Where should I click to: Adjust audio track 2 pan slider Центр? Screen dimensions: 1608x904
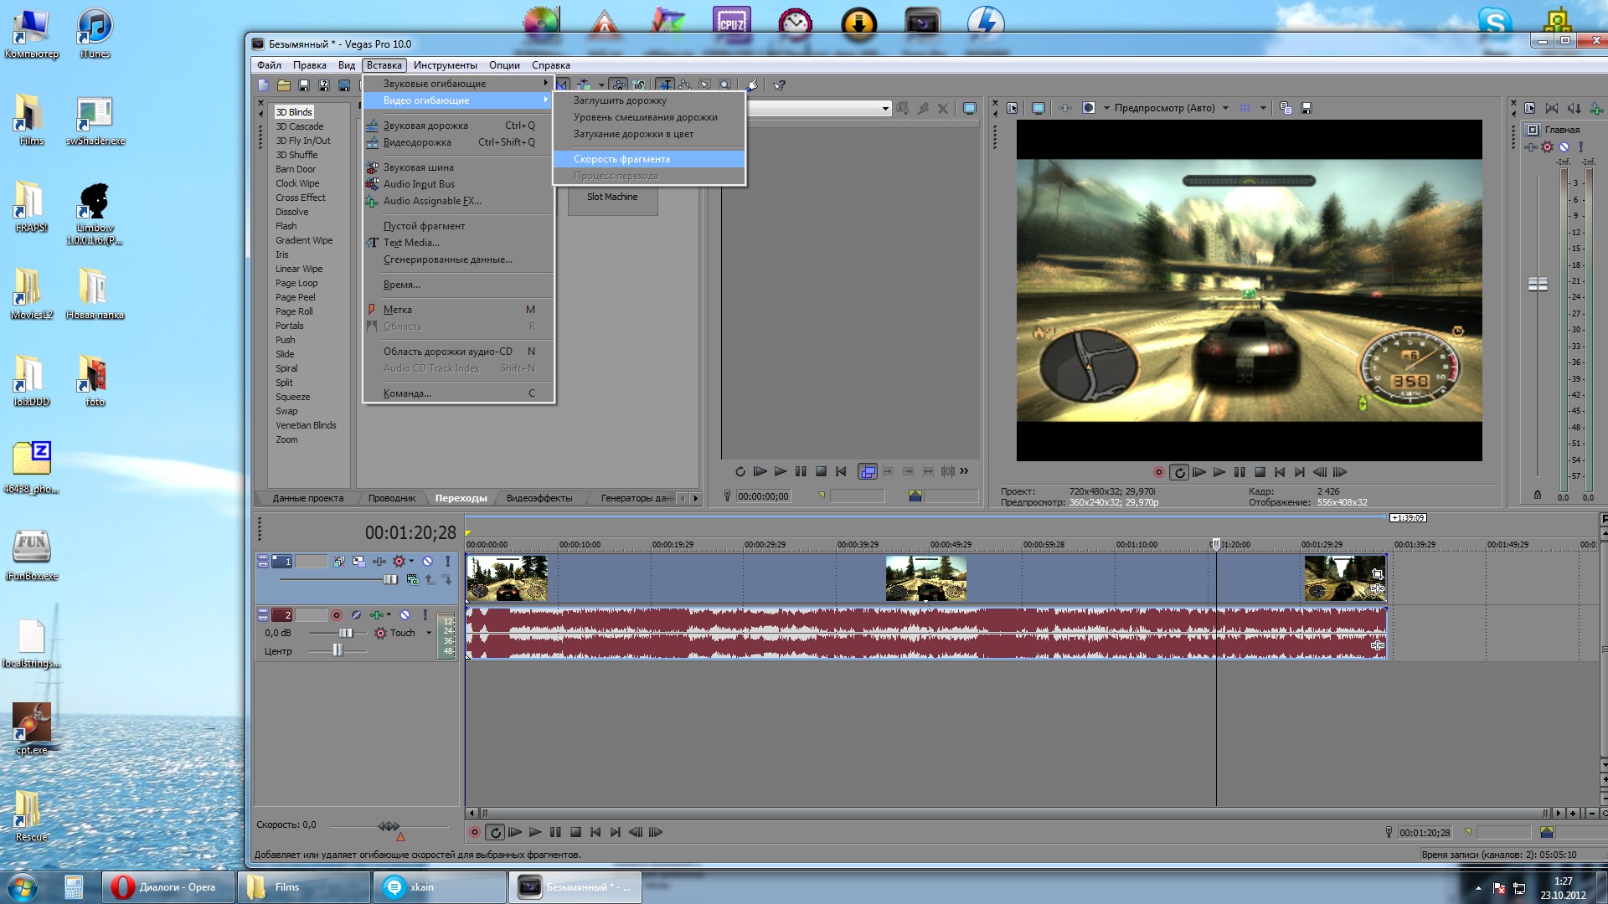(x=338, y=651)
